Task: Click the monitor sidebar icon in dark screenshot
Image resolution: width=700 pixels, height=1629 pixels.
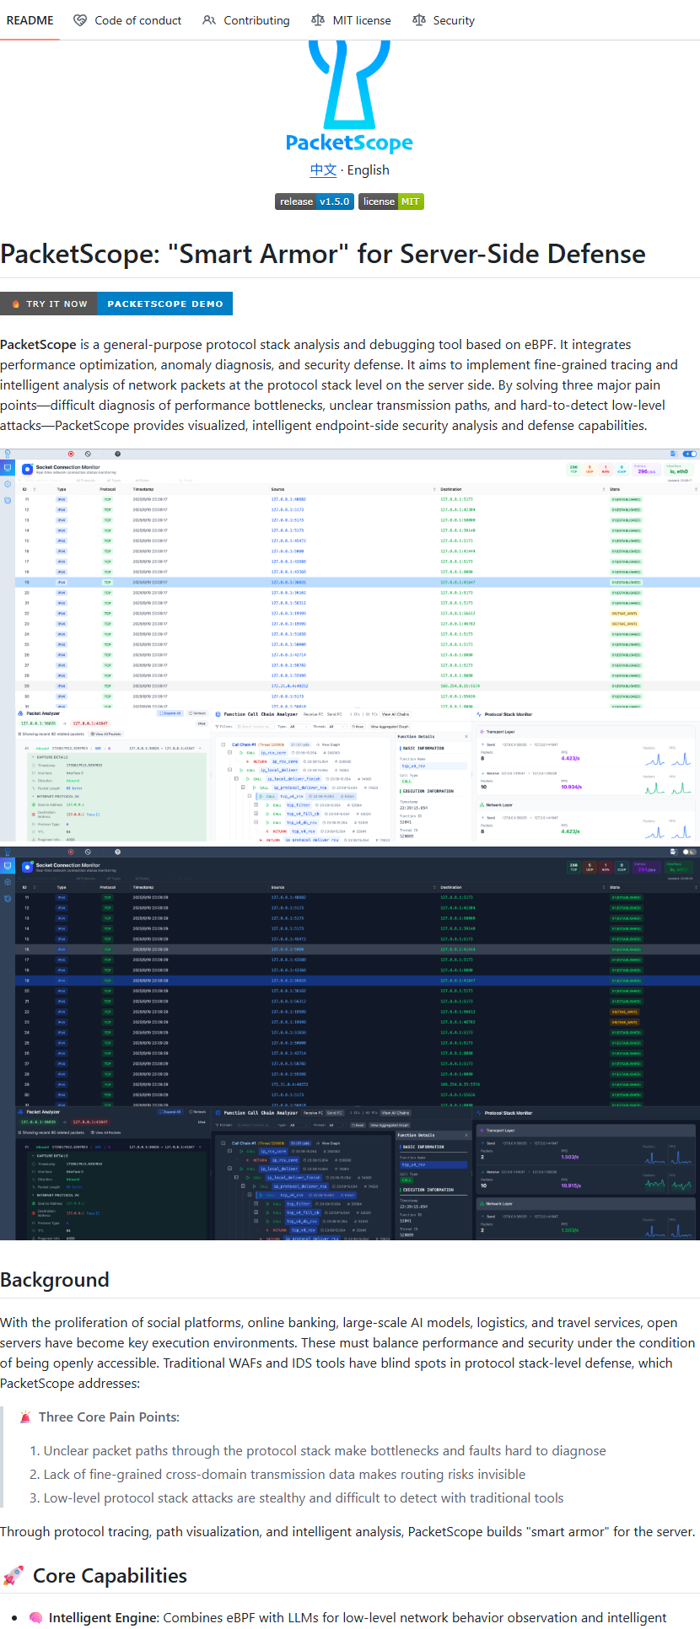Action: coord(8,866)
